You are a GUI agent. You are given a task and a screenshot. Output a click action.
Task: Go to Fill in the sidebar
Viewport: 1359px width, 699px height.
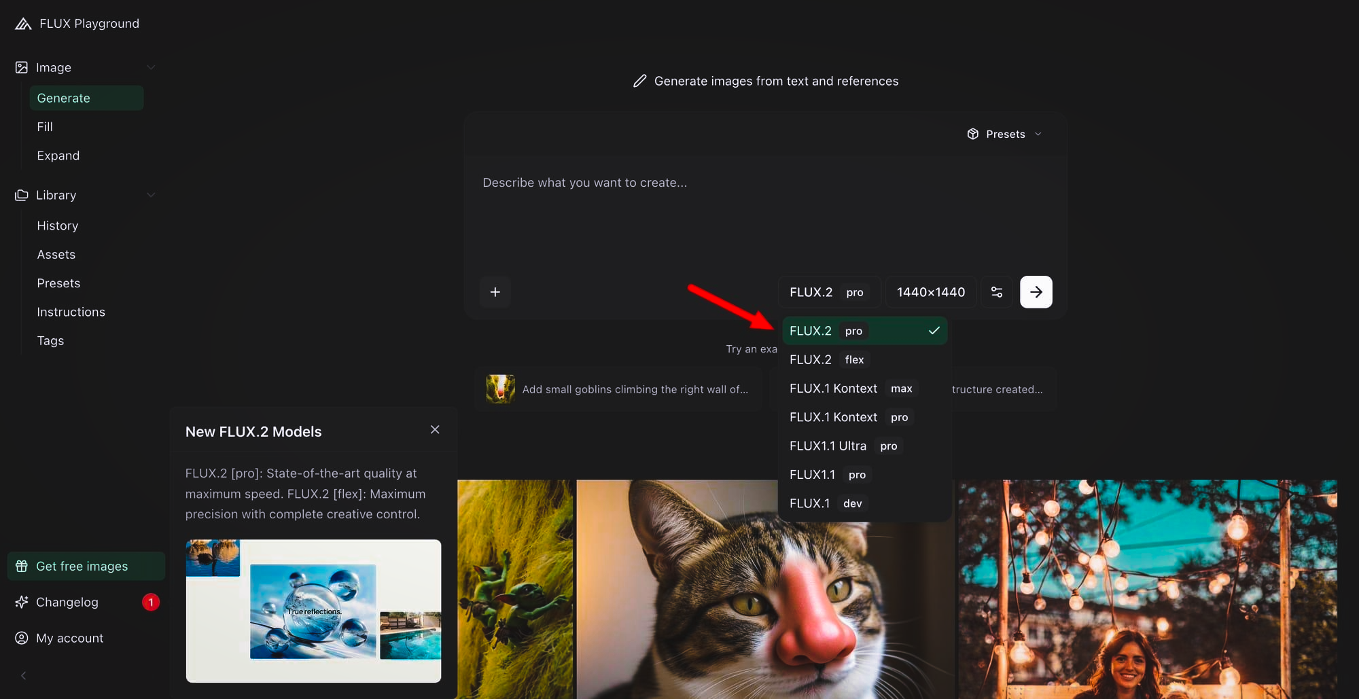[x=86, y=127]
